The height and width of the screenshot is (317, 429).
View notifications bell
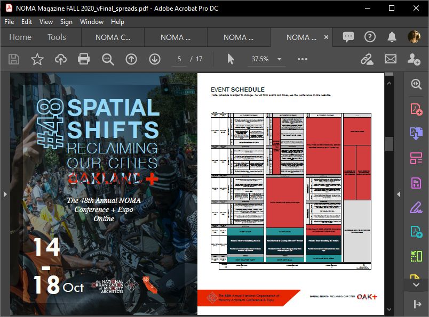(392, 37)
